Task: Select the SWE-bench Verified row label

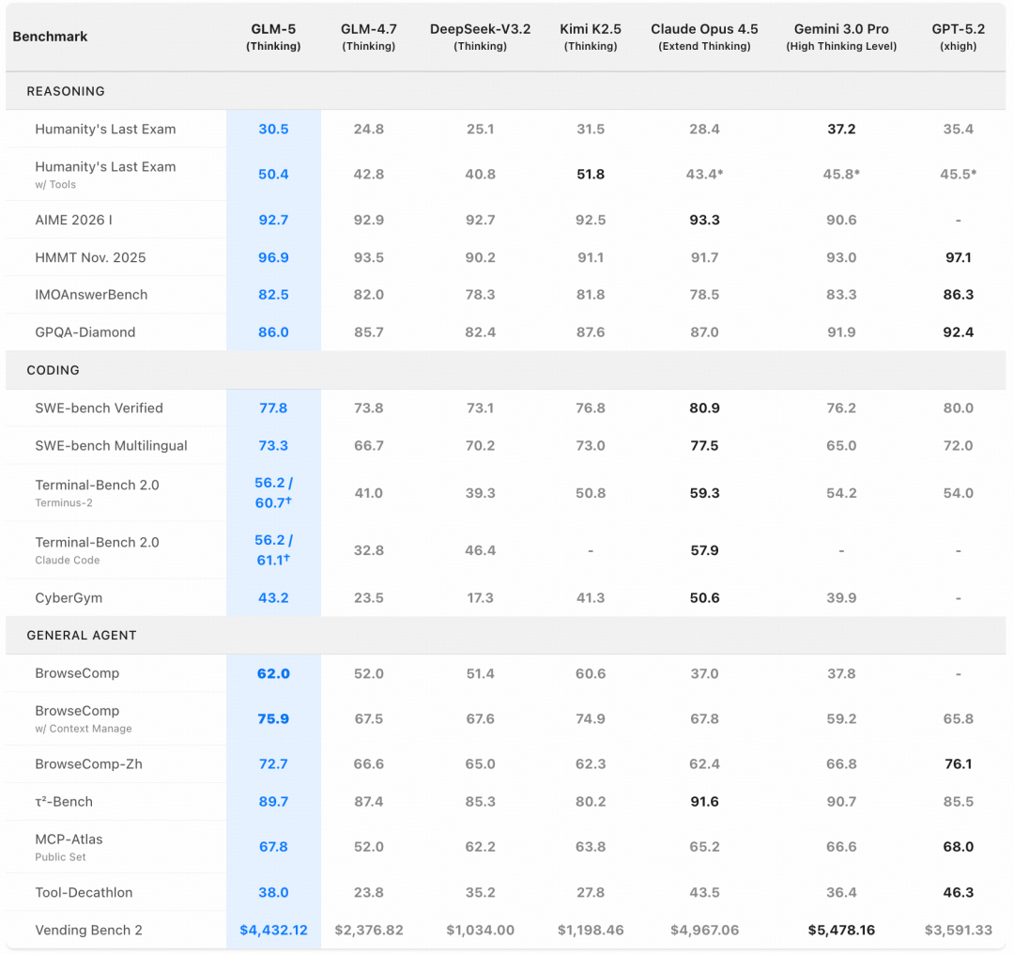Action: tap(99, 408)
